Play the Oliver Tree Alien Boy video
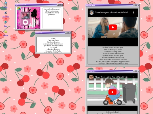This screenshot has height=114, width=153. 112,92
